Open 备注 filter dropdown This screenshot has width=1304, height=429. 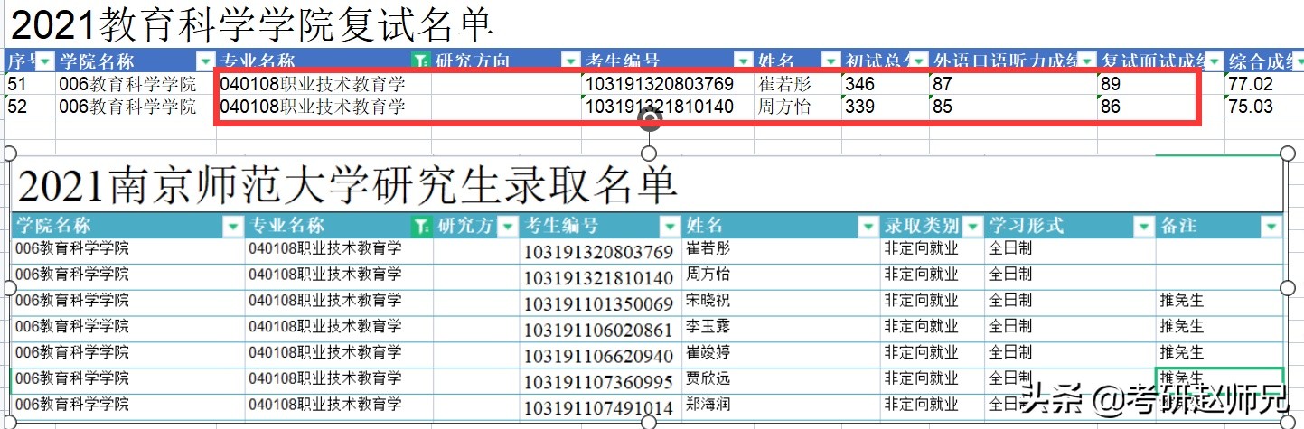coord(1272,226)
